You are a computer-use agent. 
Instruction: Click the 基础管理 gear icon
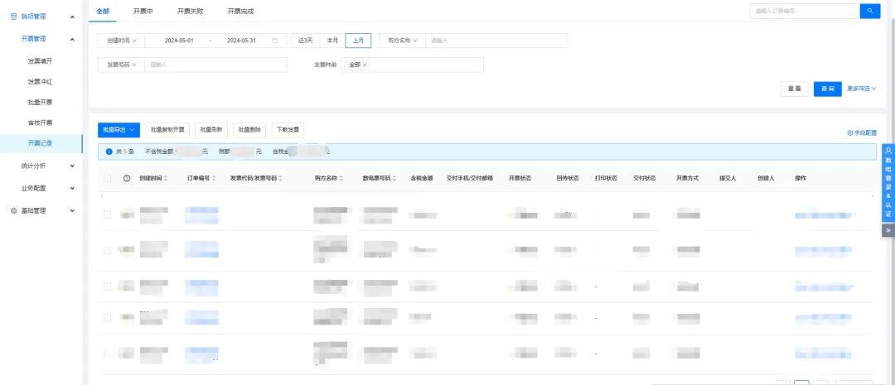click(14, 210)
